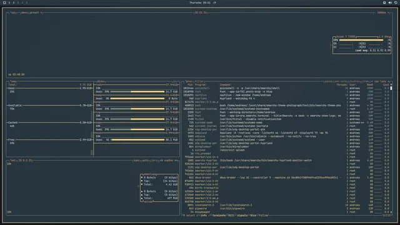The width and height of the screenshot is (400, 225).
Task: Click the download Total 4.42 GiB value
Action: [x=172, y=184]
